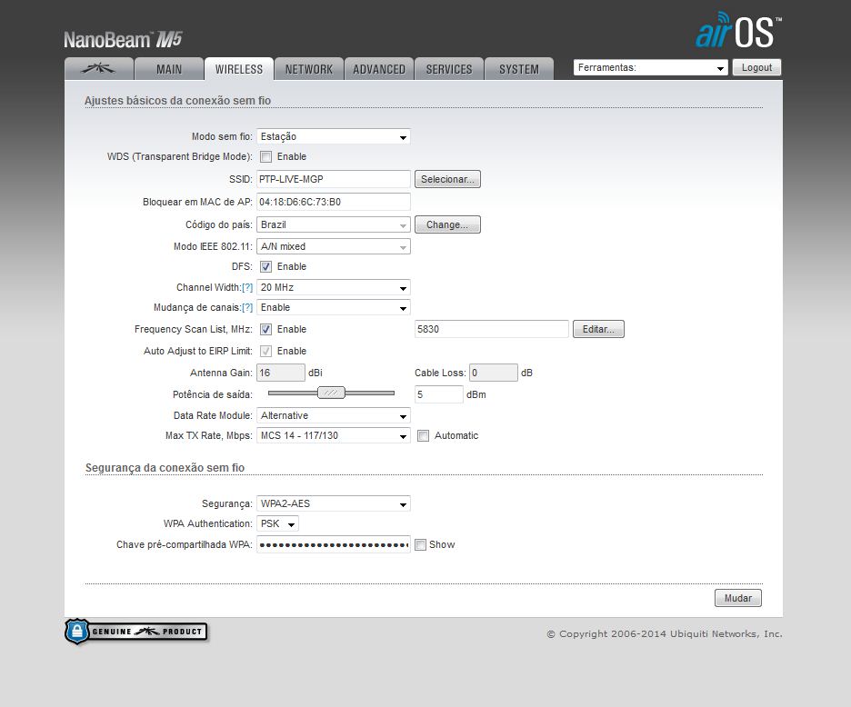
Task: Toggle Frequency Scan List Enable checkbox
Action: point(265,329)
